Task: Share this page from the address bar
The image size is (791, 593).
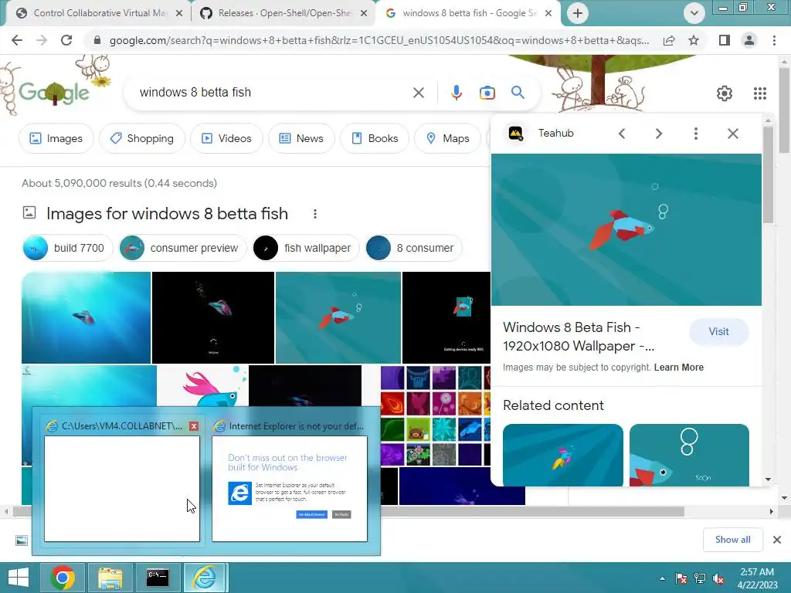Action: (669, 40)
